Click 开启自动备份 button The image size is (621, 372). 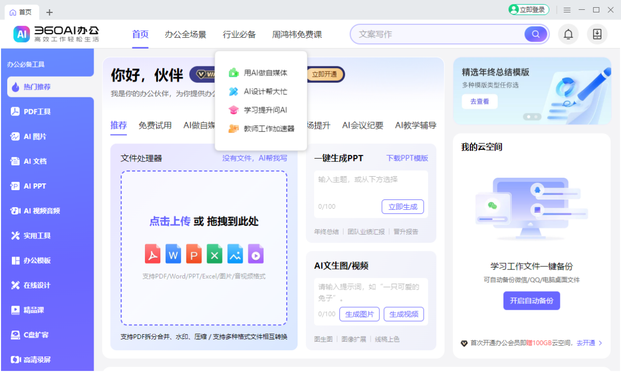531,301
